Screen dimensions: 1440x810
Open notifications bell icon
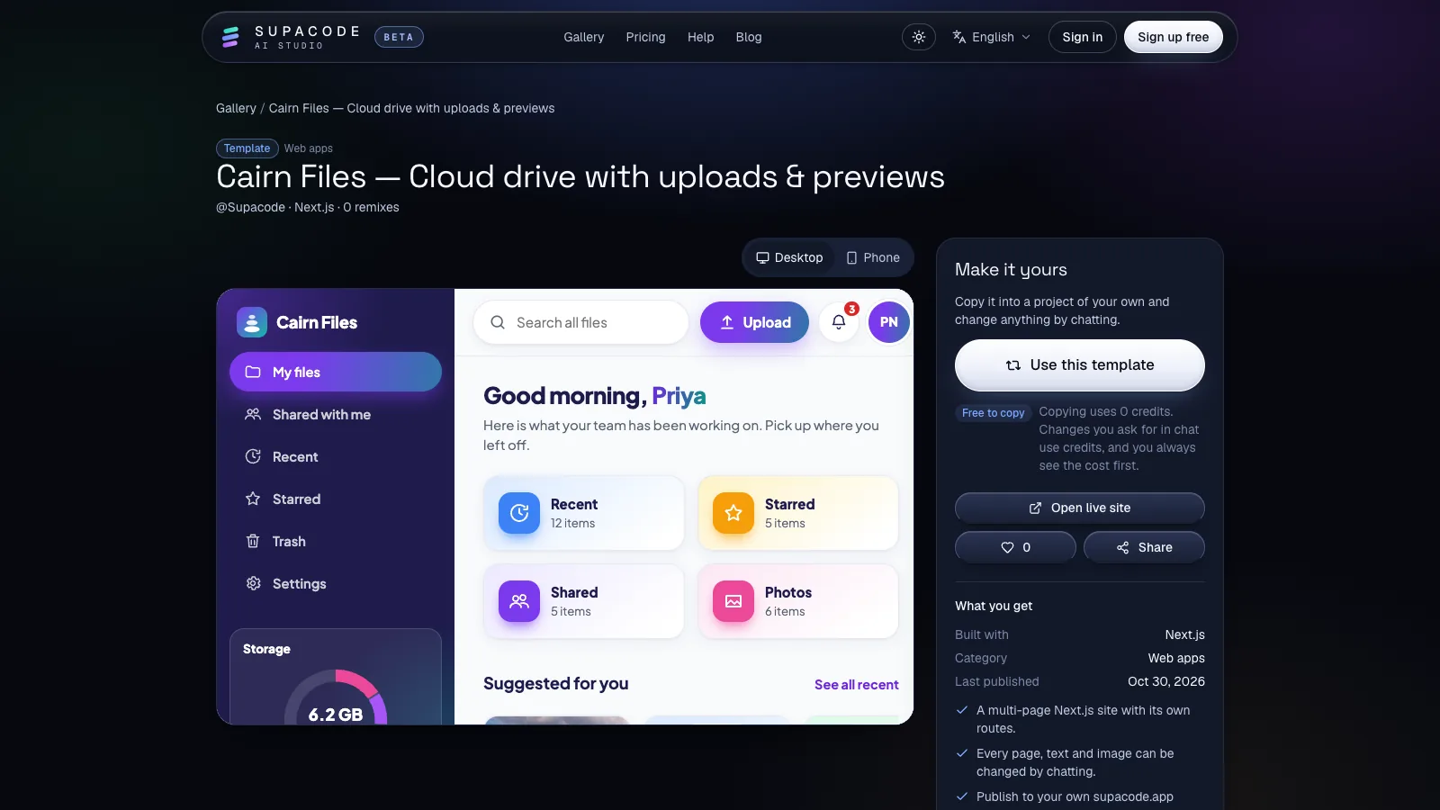tap(839, 322)
